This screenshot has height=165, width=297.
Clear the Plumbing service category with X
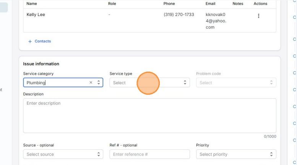[91, 83]
